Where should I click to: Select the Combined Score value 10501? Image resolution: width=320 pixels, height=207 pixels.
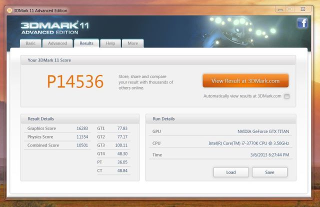(x=82, y=145)
